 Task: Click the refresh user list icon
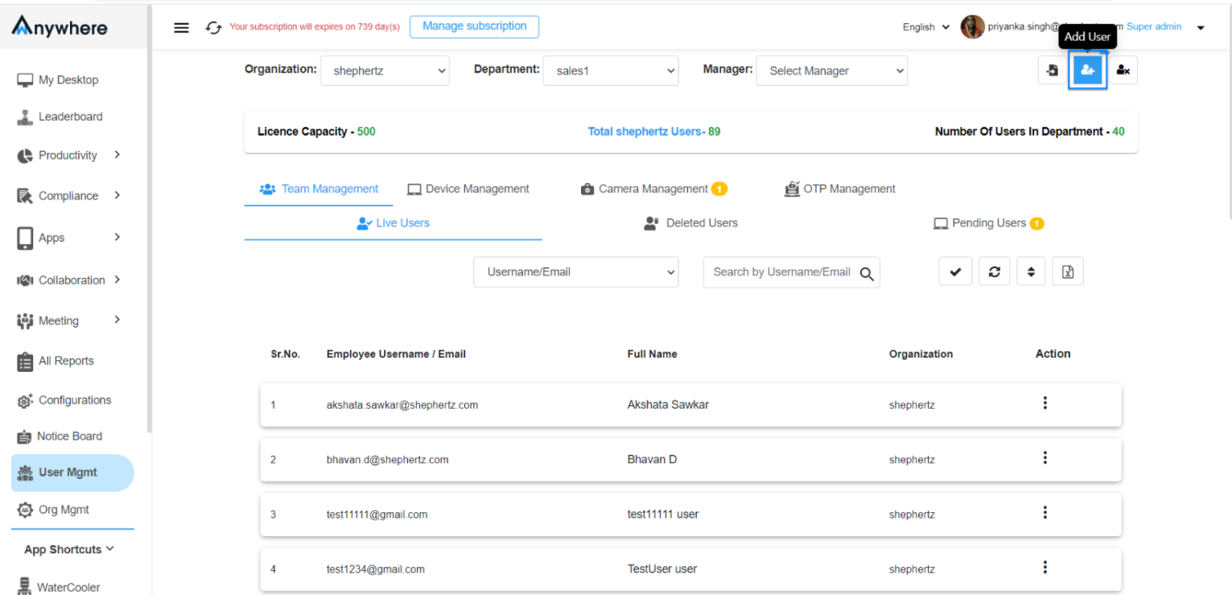pyautogui.click(x=995, y=272)
